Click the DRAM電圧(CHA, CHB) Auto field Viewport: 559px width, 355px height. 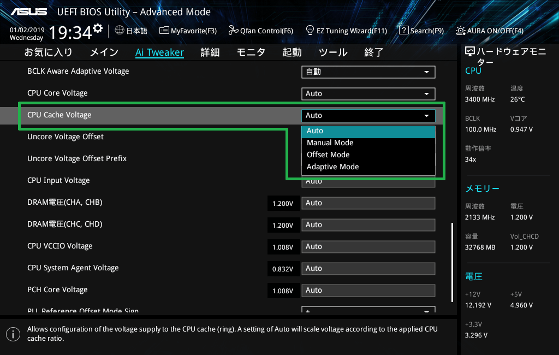click(368, 203)
